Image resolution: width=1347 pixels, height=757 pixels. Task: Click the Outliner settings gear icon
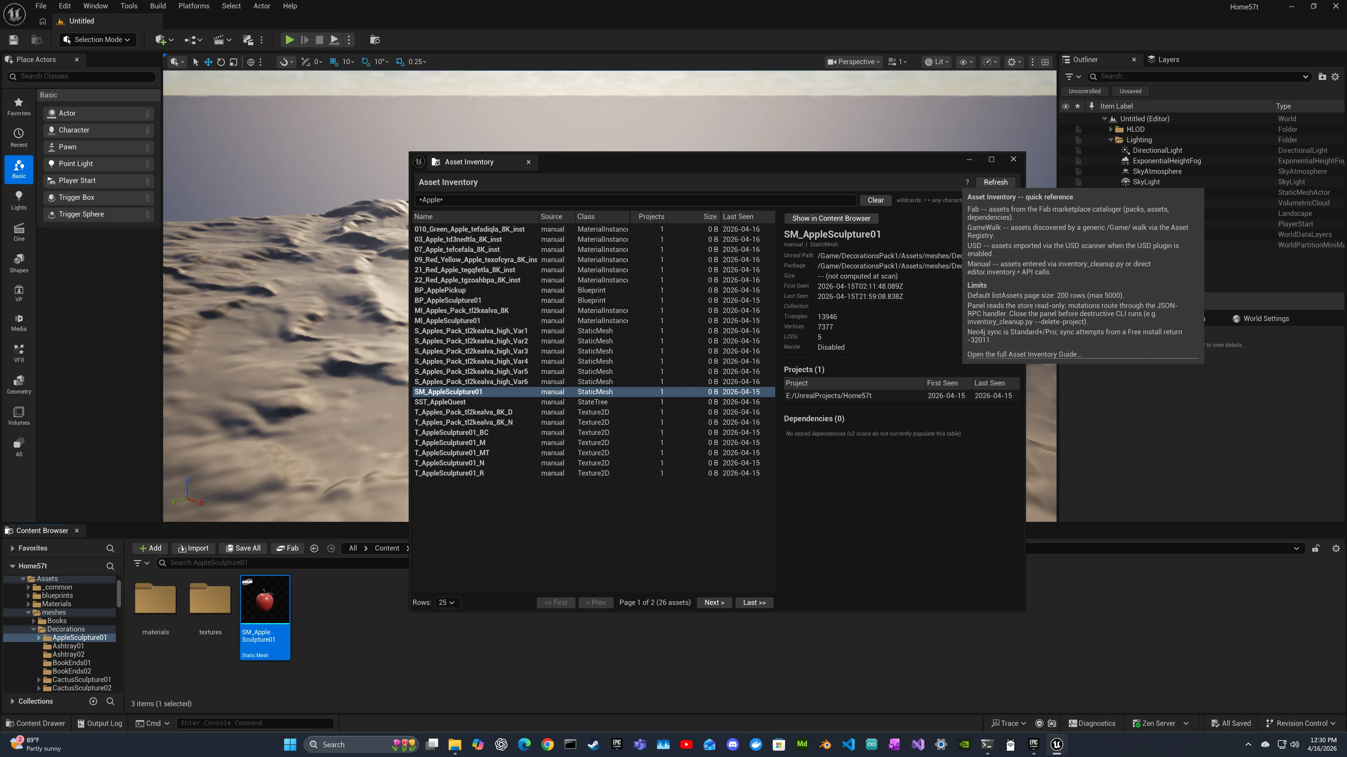pyautogui.click(x=1335, y=76)
